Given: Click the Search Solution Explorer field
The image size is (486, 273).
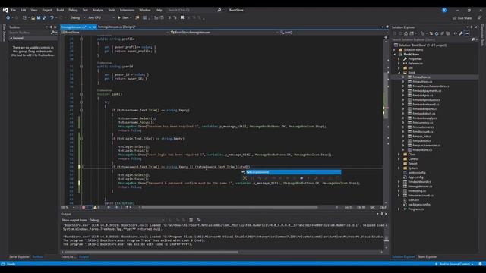Looking at the screenshot, I should pos(431,39).
